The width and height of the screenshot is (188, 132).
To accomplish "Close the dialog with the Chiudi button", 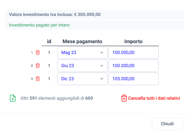I will click(167, 124).
